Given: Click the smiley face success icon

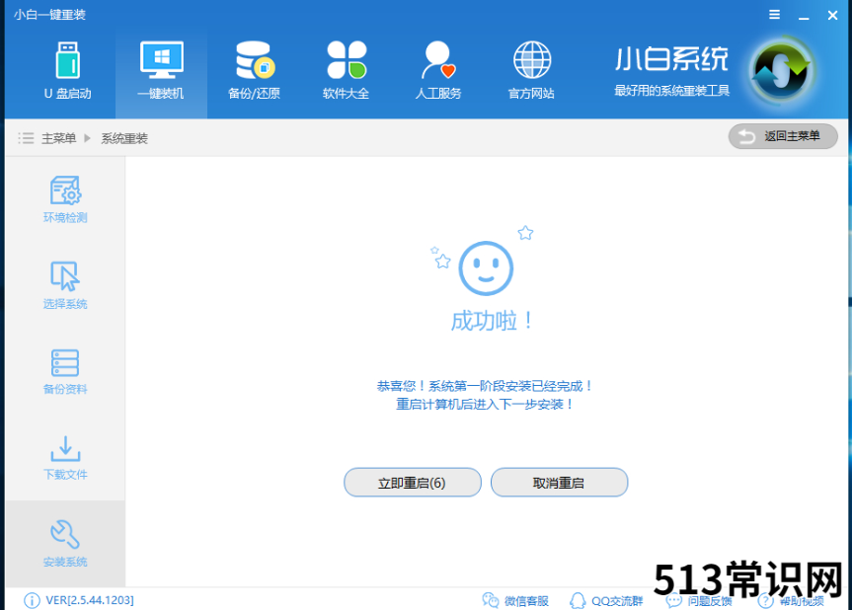Looking at the screenshot, I should tap(486, 267).
